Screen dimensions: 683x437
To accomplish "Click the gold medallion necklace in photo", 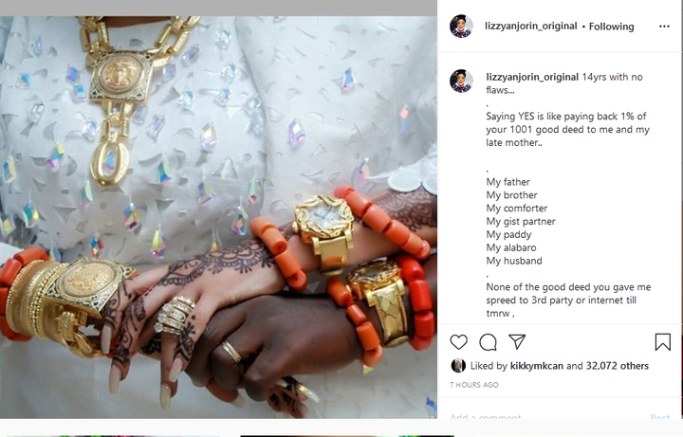I will coord(120,74).
